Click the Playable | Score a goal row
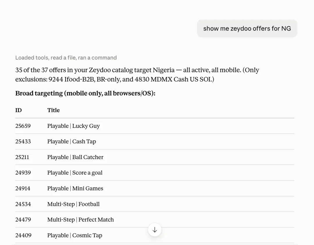 pos(155,172)
